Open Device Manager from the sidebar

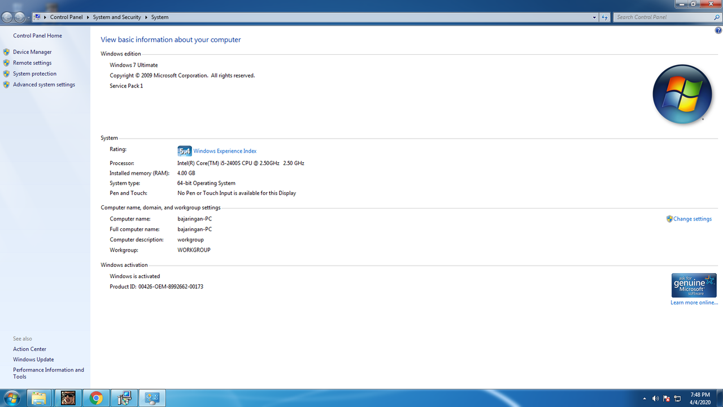click(x=32, y=52)
